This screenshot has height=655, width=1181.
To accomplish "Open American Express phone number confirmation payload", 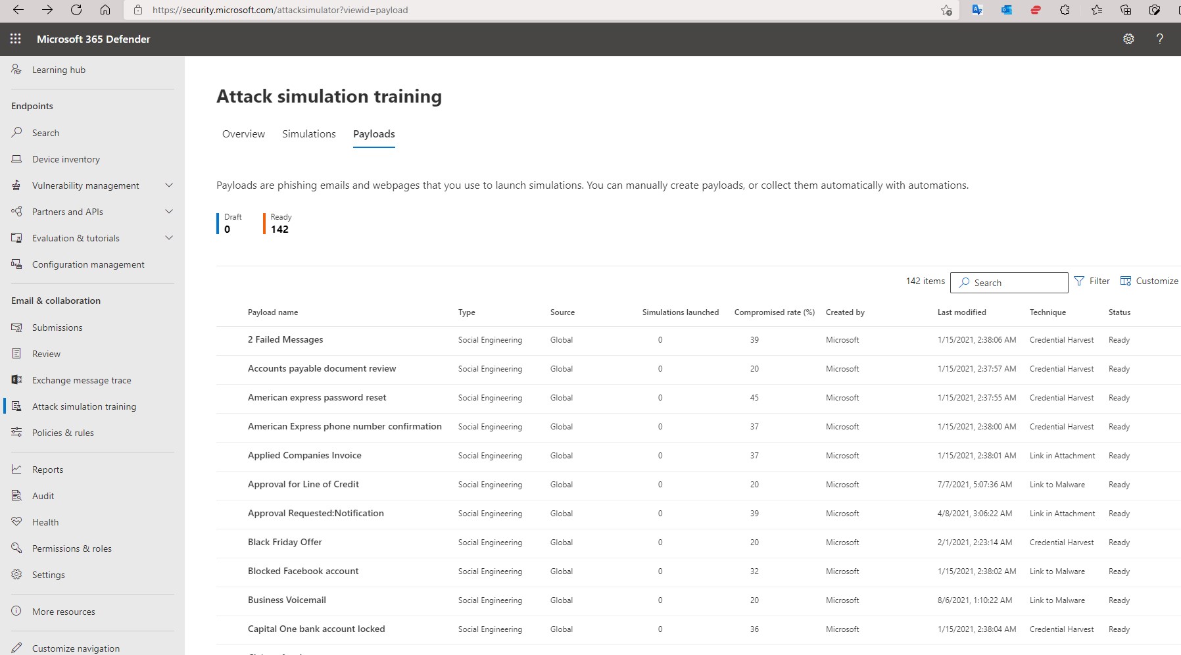I will pyautogui.click(x=345, y=427).
